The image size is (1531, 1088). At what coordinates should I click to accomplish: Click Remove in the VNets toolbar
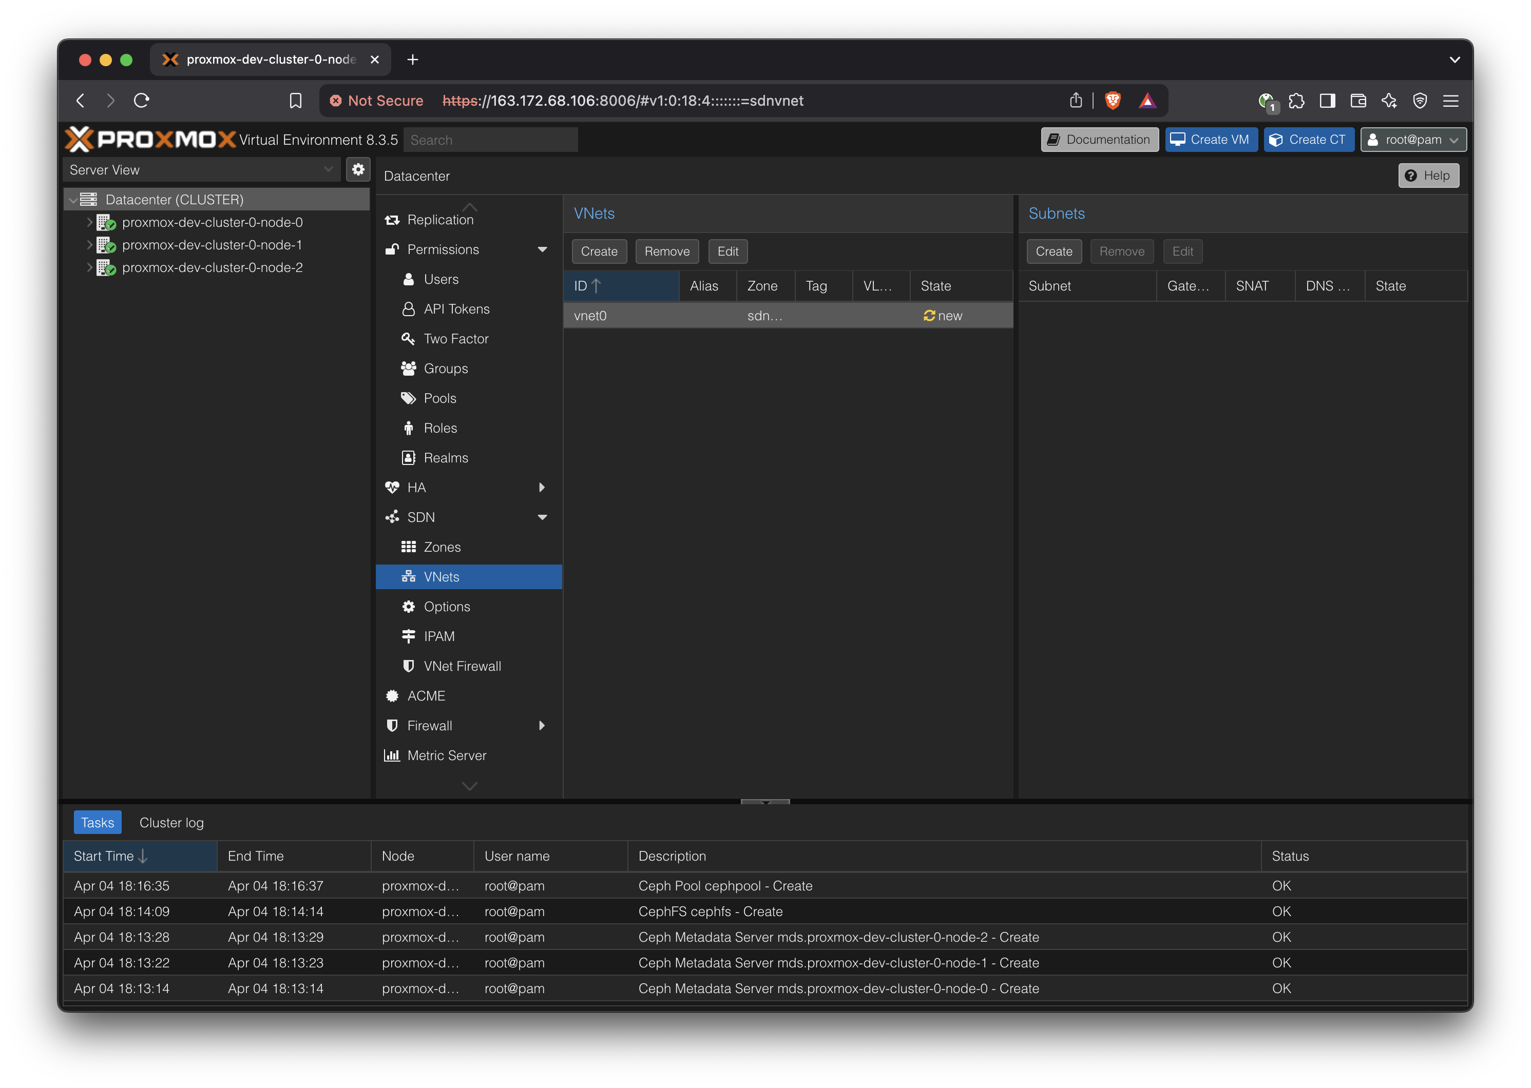point(667,251)
